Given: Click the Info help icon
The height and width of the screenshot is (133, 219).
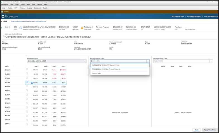Looking at the screenshot, I should (9, 27).
